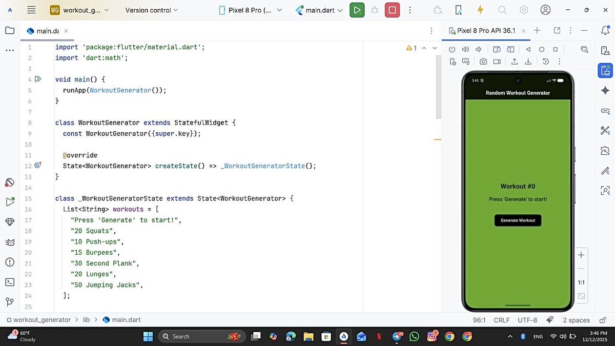Click the warning indicator showing 1 problem

pyautogui.click(x=412, y=48)
